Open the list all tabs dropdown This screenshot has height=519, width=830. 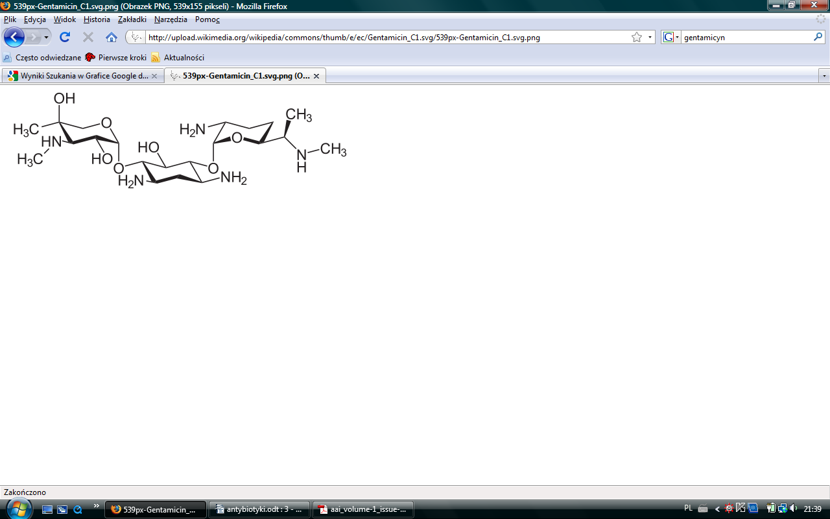click(x=824, y=76)
